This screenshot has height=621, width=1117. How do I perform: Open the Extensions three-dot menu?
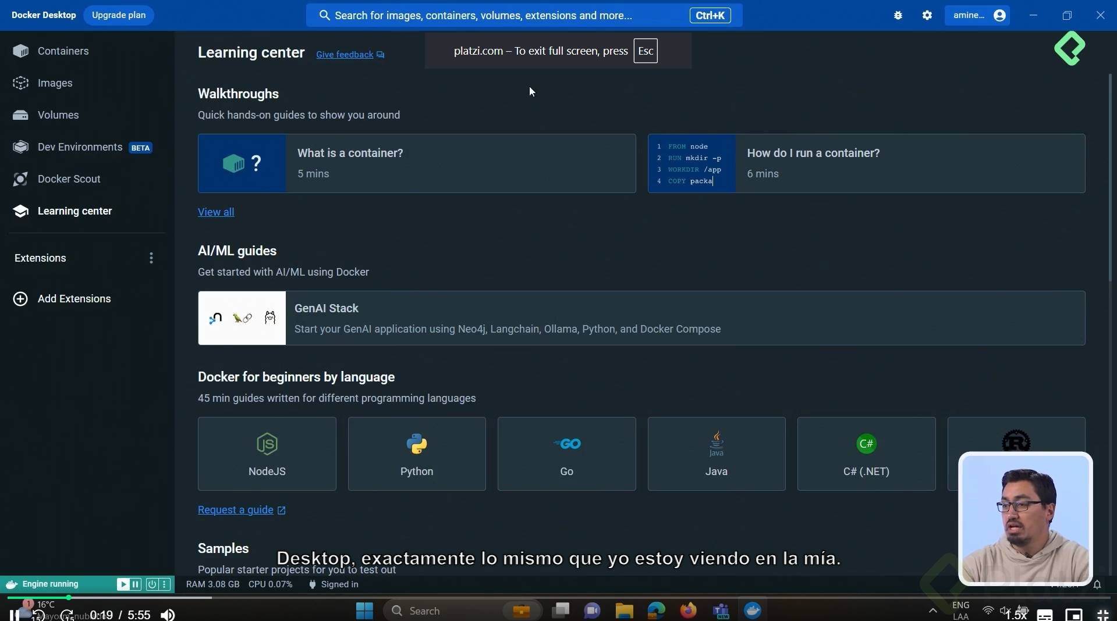pos(151,258)
